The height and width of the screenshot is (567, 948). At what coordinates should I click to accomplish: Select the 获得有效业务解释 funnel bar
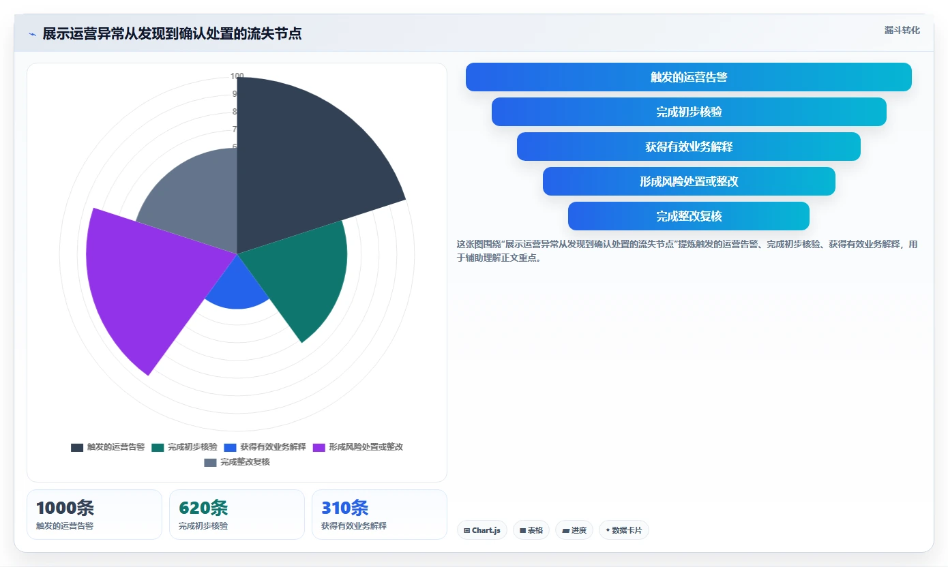(x=689, y=147)
